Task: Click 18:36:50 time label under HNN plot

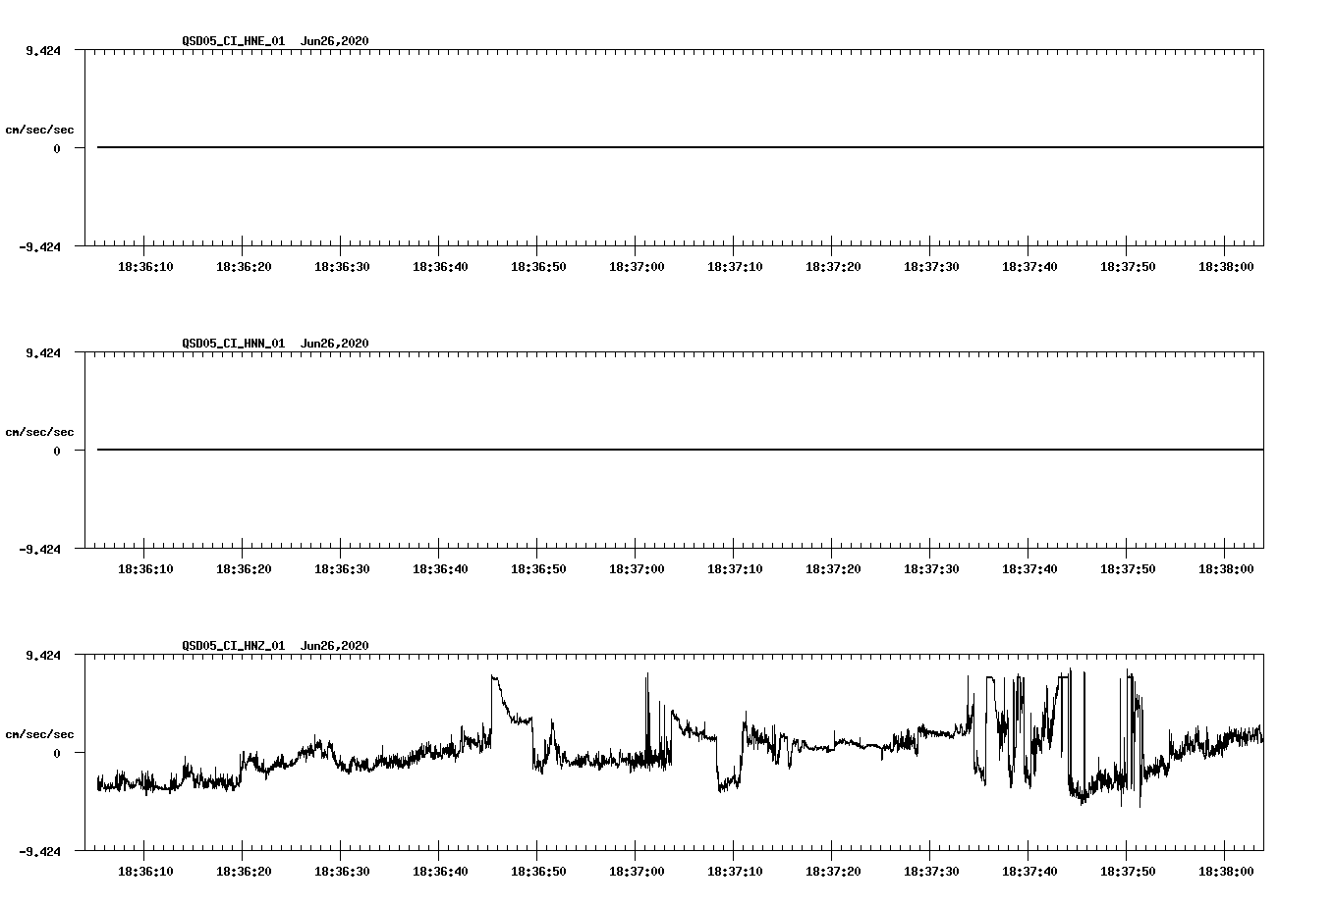Action: pyautogui.click(x=538, y=569)
